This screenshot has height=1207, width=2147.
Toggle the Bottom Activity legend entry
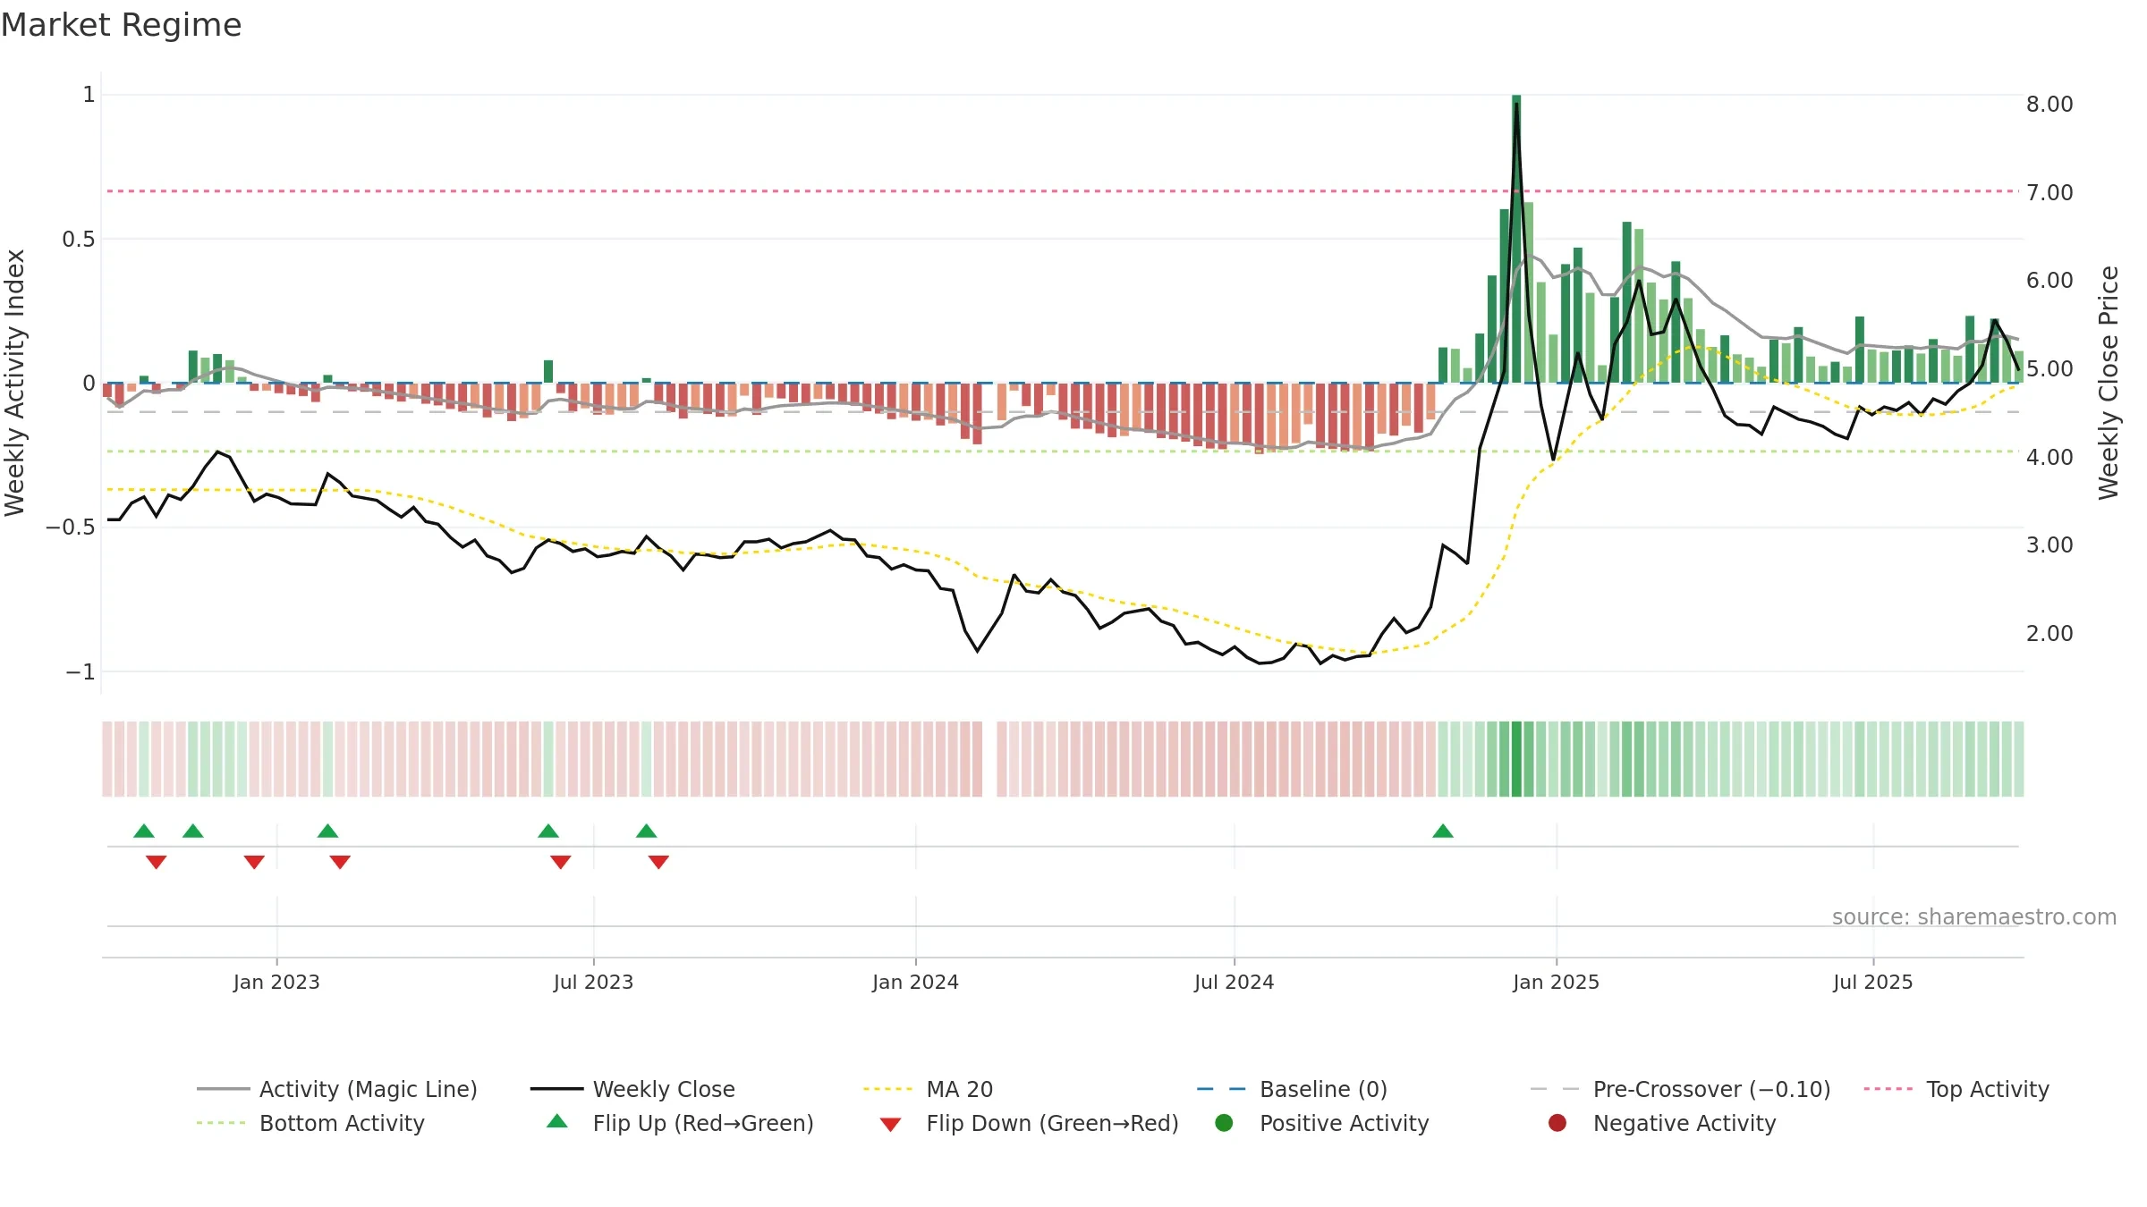coord(310,1123)
